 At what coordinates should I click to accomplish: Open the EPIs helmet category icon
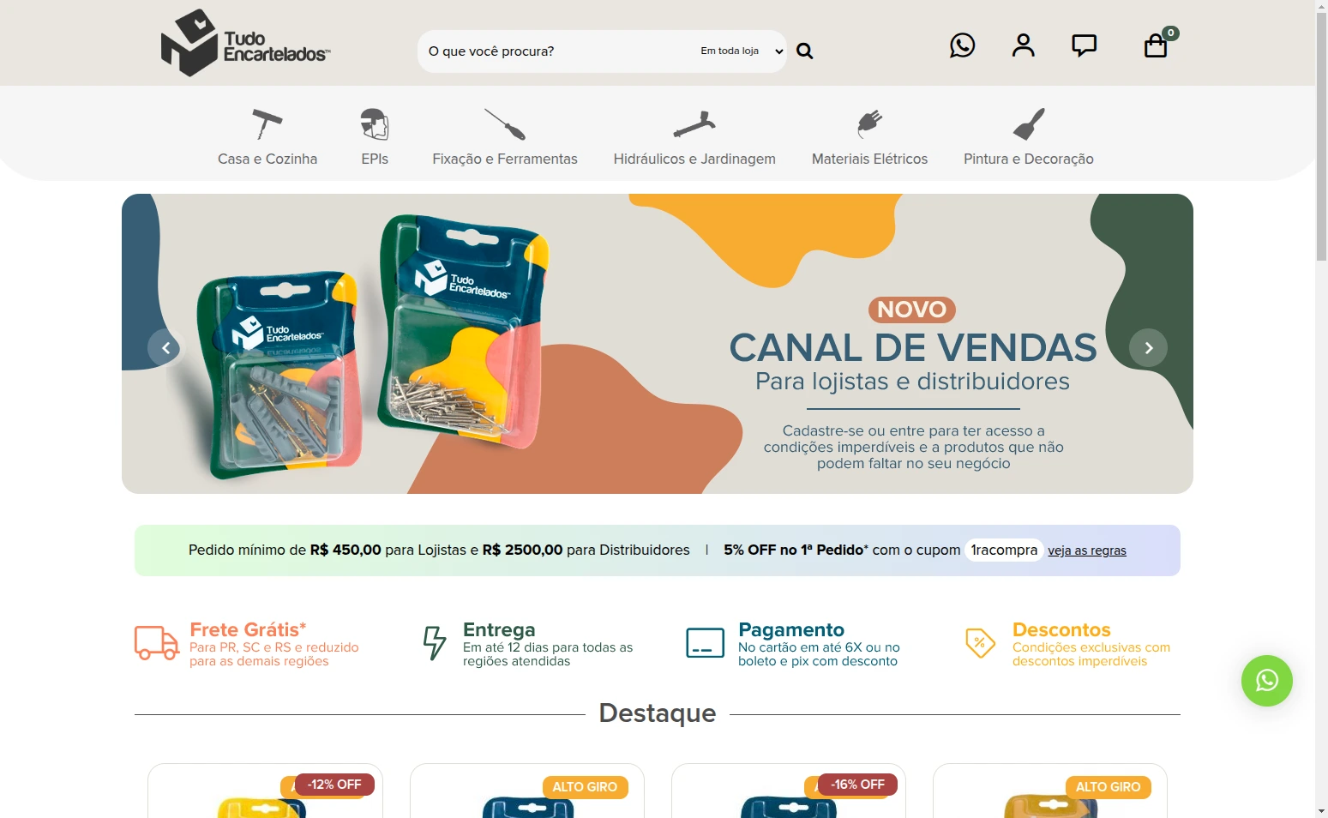pyautogui.click(x=375, y=124)
